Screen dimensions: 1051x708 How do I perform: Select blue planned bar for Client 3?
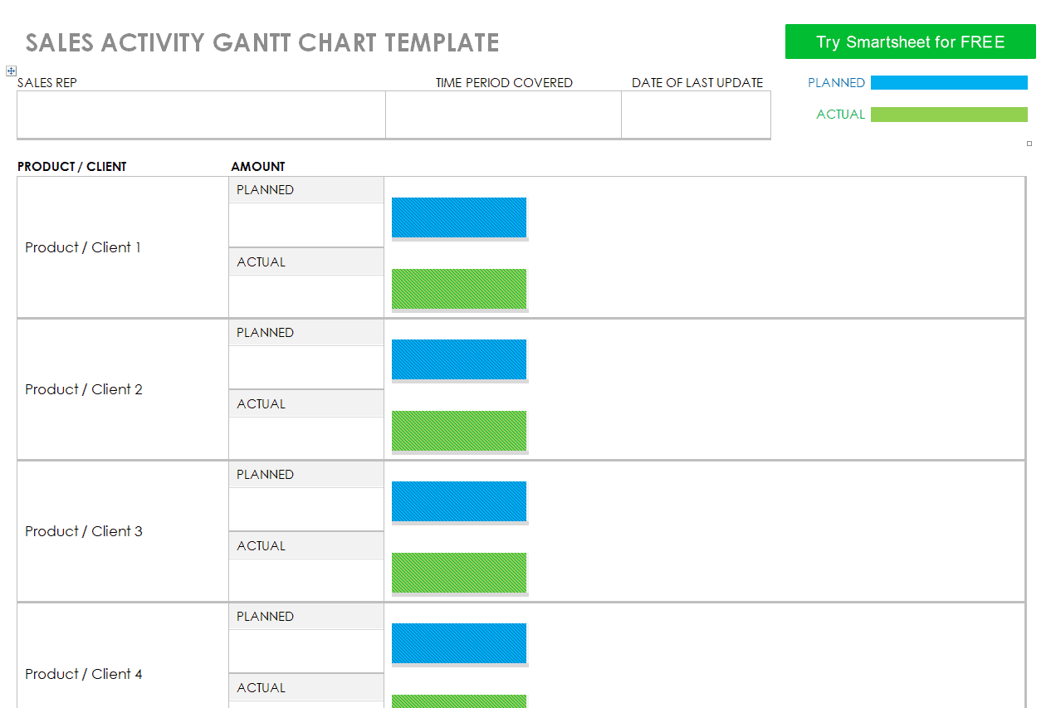[459, 501]
